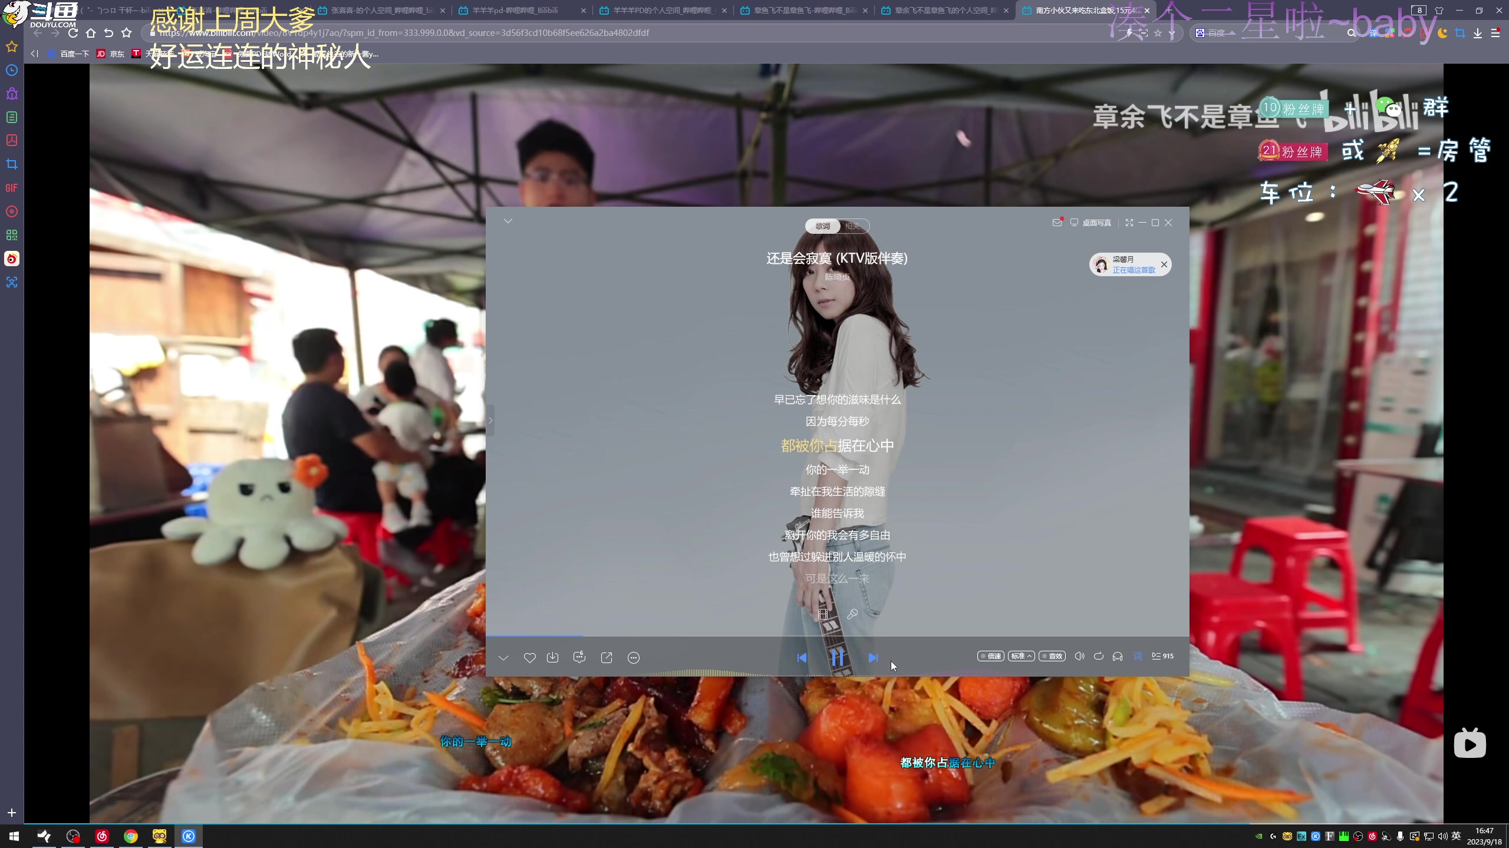
Task: Toggle the 倍速 playback speed switch
Action: pos(991,656)
